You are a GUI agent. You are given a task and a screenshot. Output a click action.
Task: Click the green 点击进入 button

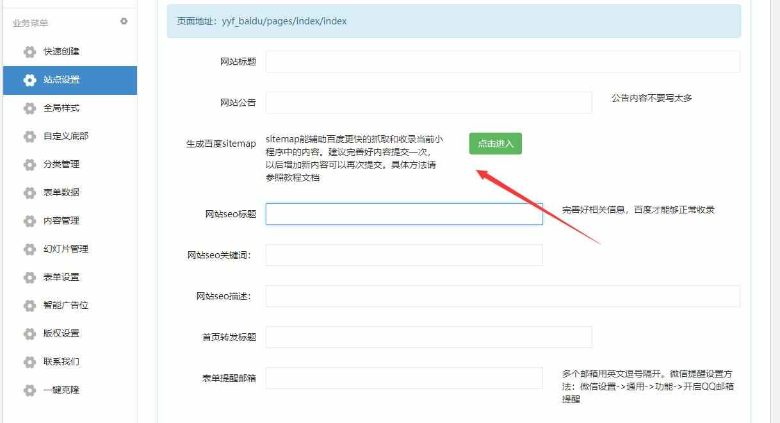tap(495, 144)
